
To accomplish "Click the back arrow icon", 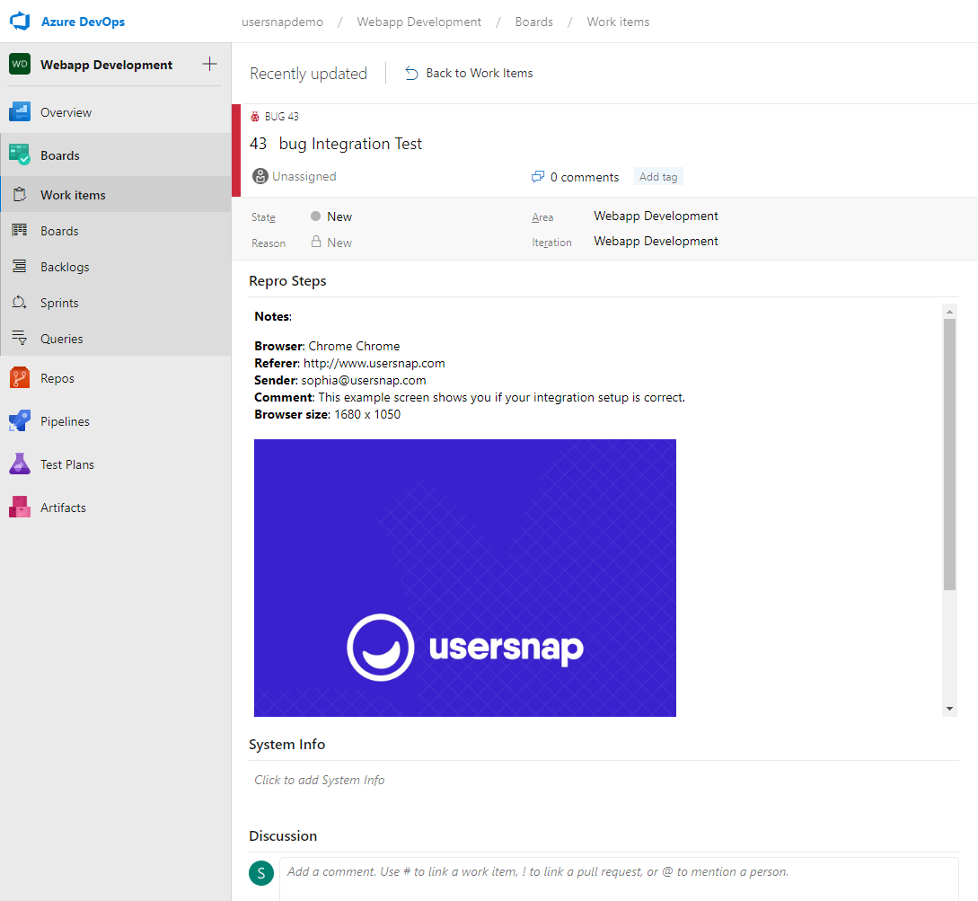I will pos(411,73).
